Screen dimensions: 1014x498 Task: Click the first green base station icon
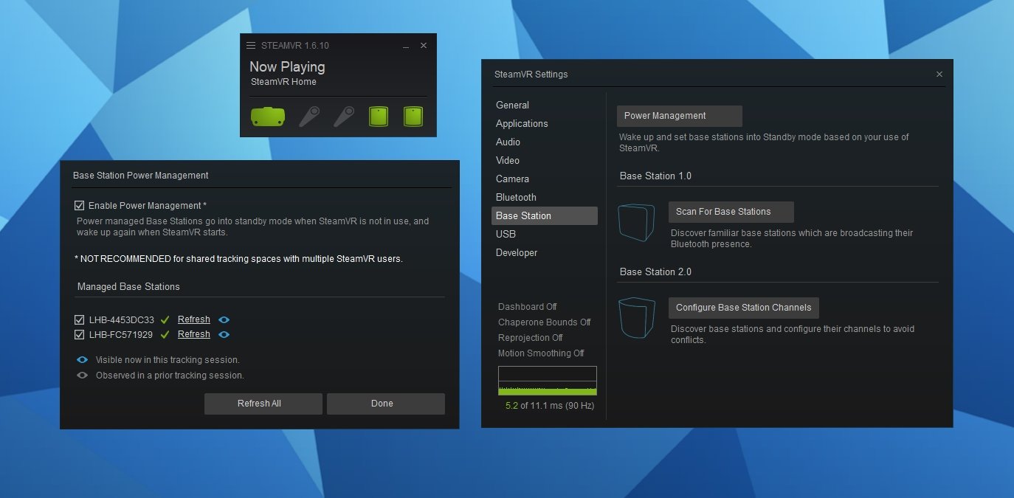pyautogui.click(x=379, y=117)
